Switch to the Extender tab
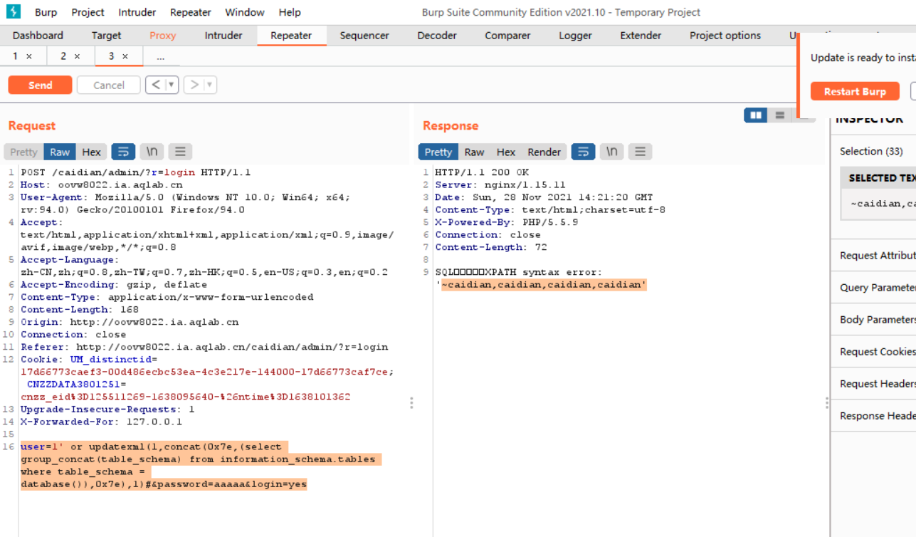 (x=641, y=36)
